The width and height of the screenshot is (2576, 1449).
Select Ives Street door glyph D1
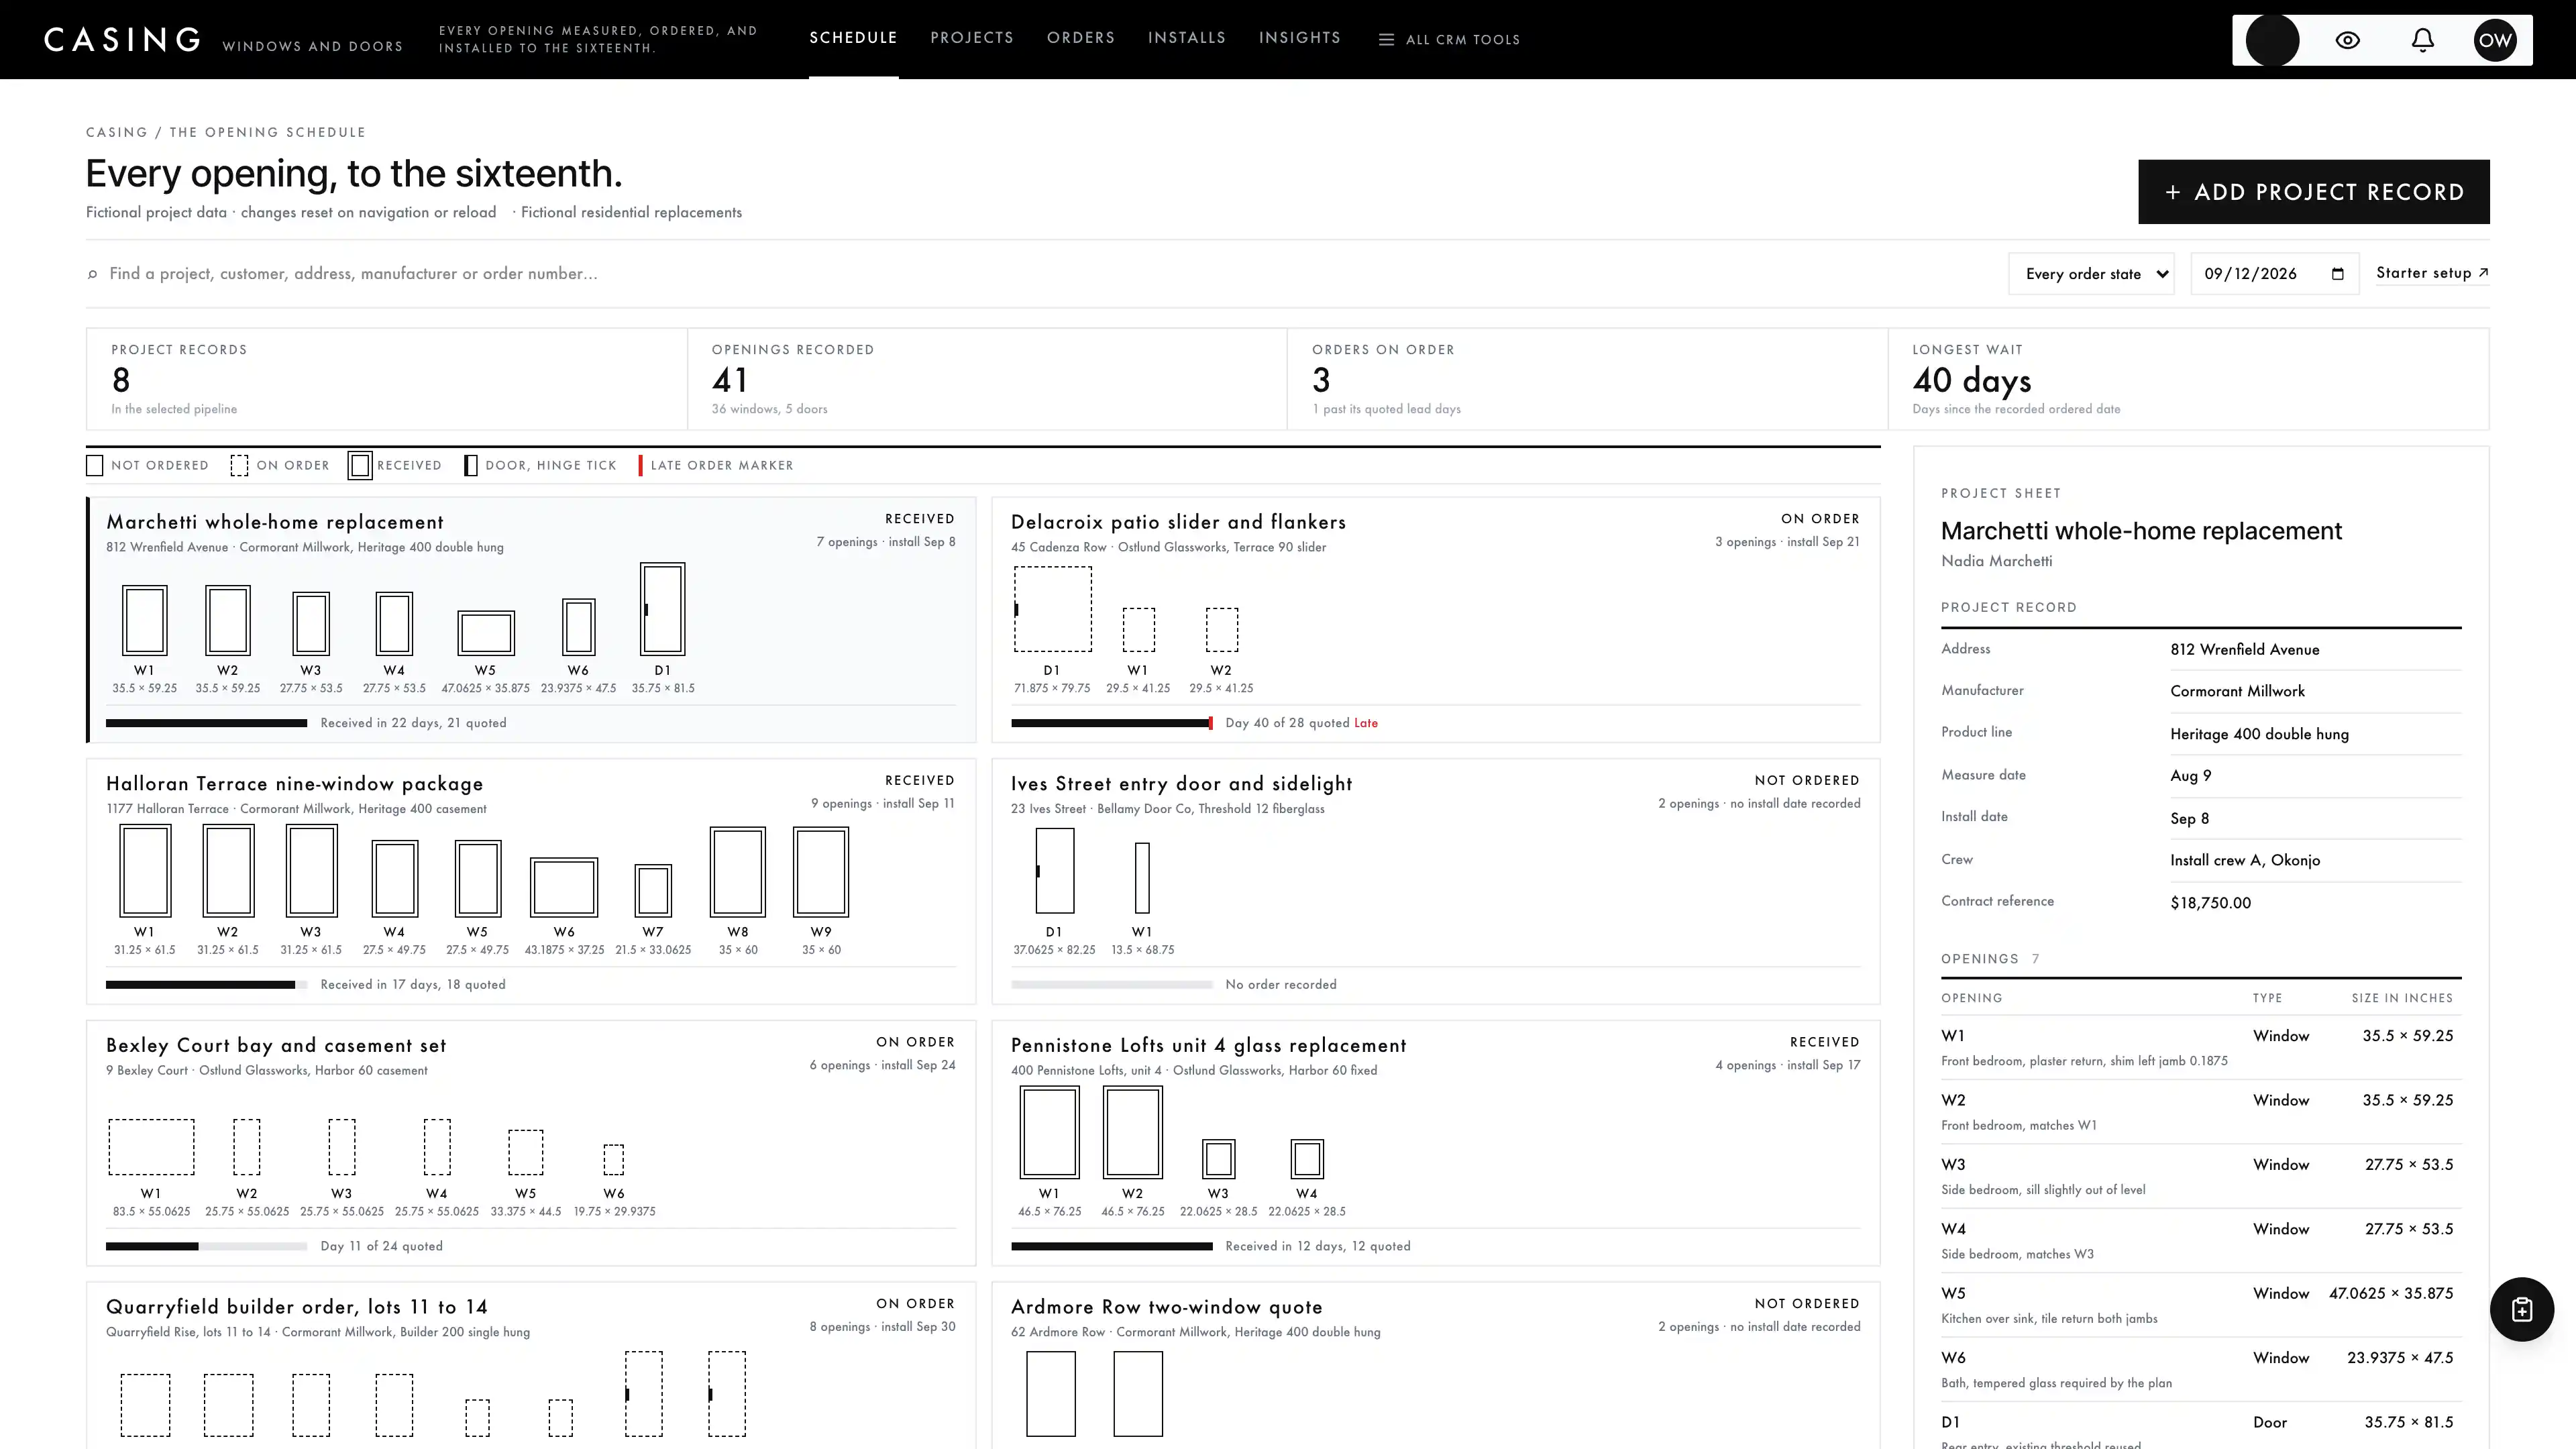(1054, 870)
